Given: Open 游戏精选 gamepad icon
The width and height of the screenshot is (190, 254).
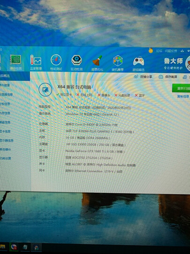Looking at the screenshot, I should point(138,63).
